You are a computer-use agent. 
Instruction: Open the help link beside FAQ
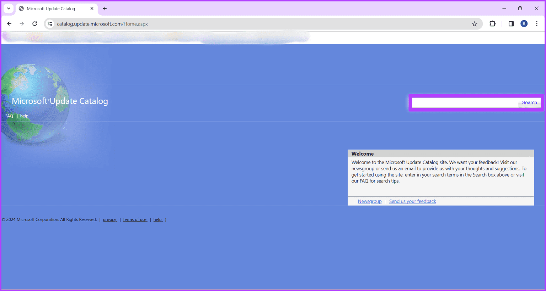(x=24, y=116)
